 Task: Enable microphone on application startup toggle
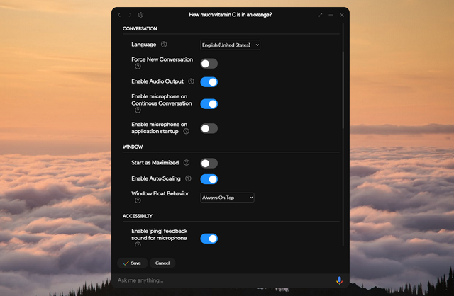point(209,128)
